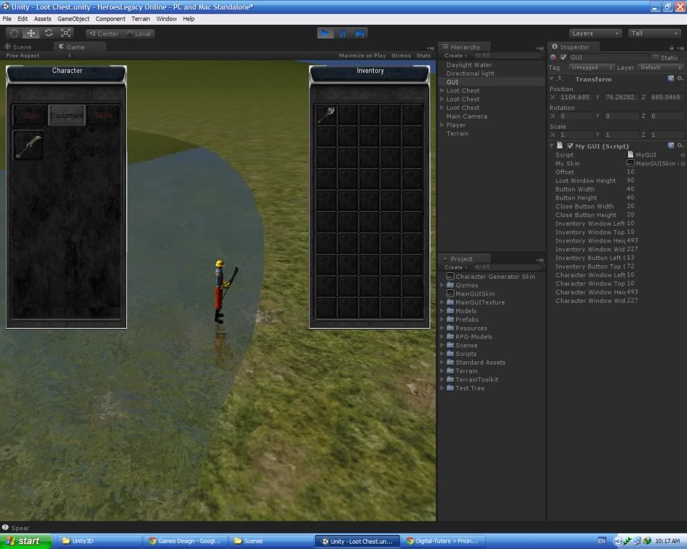Toggle the Static checkbox
This screenshot has height=549, width=687.
[x=656, y=58]
